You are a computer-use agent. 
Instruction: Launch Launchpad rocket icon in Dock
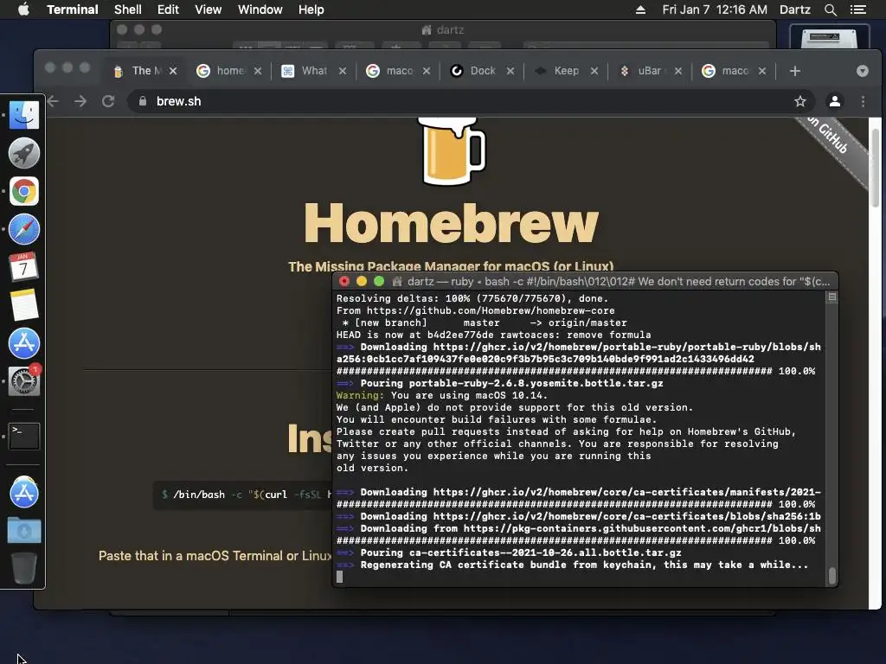[23, 153]
